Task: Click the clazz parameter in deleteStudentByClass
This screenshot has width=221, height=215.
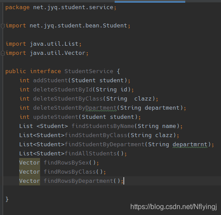Action: pyautogui.click(x=143, y=99)
